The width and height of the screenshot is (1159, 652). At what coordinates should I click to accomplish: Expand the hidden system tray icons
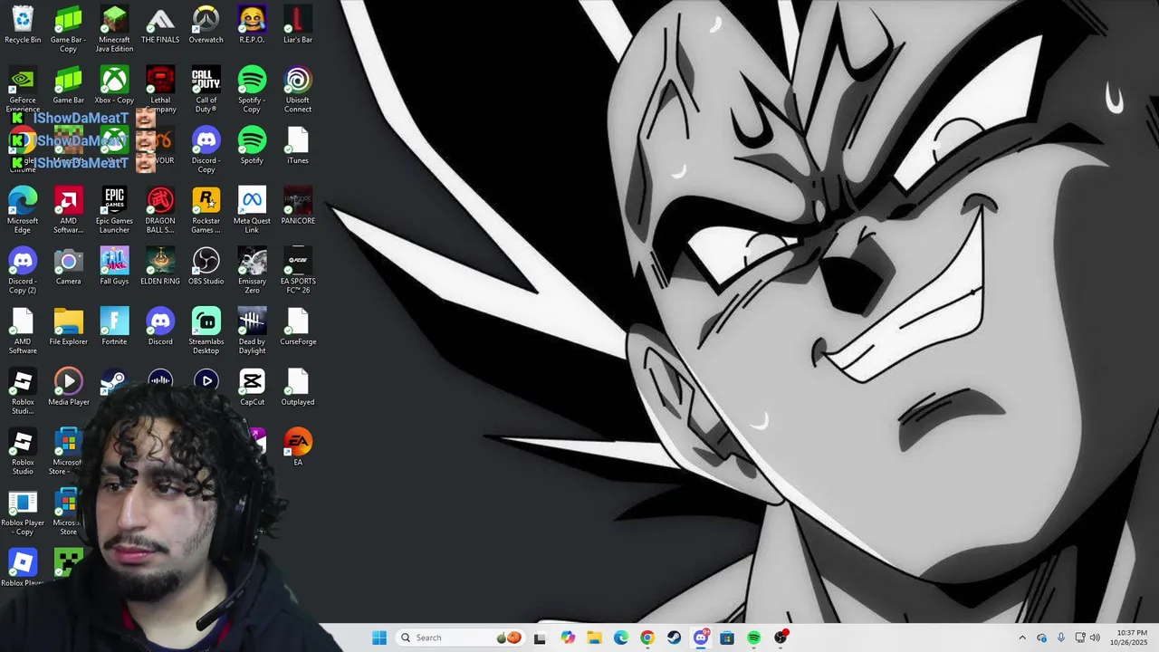click(x=1022, y=638)
